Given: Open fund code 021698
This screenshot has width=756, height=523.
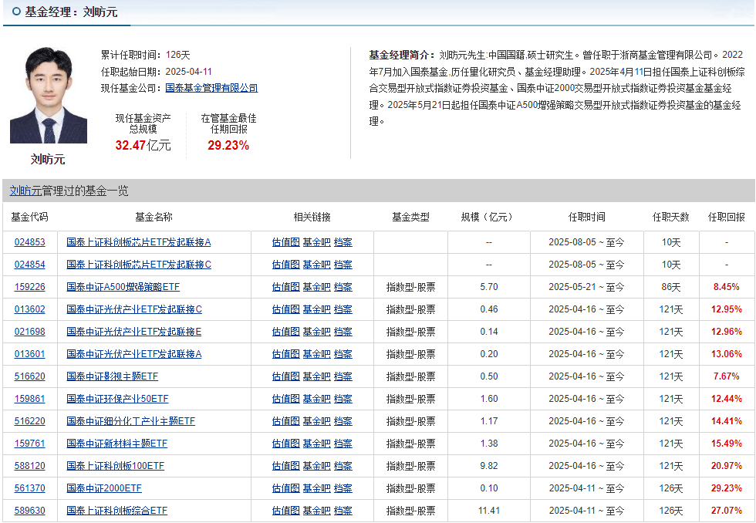Looking at the screenshot, I should pos(29,332).
